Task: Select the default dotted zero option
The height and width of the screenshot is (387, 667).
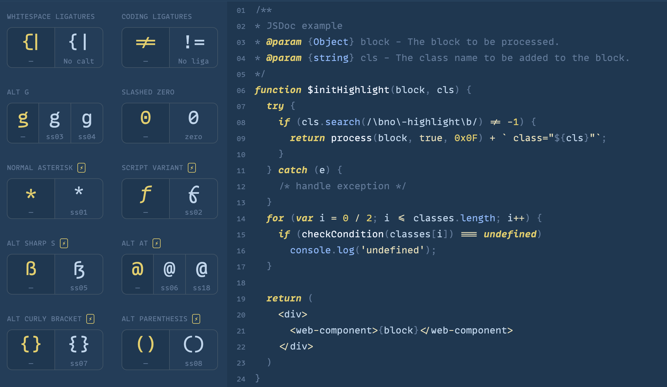Action: coord(146,123)
